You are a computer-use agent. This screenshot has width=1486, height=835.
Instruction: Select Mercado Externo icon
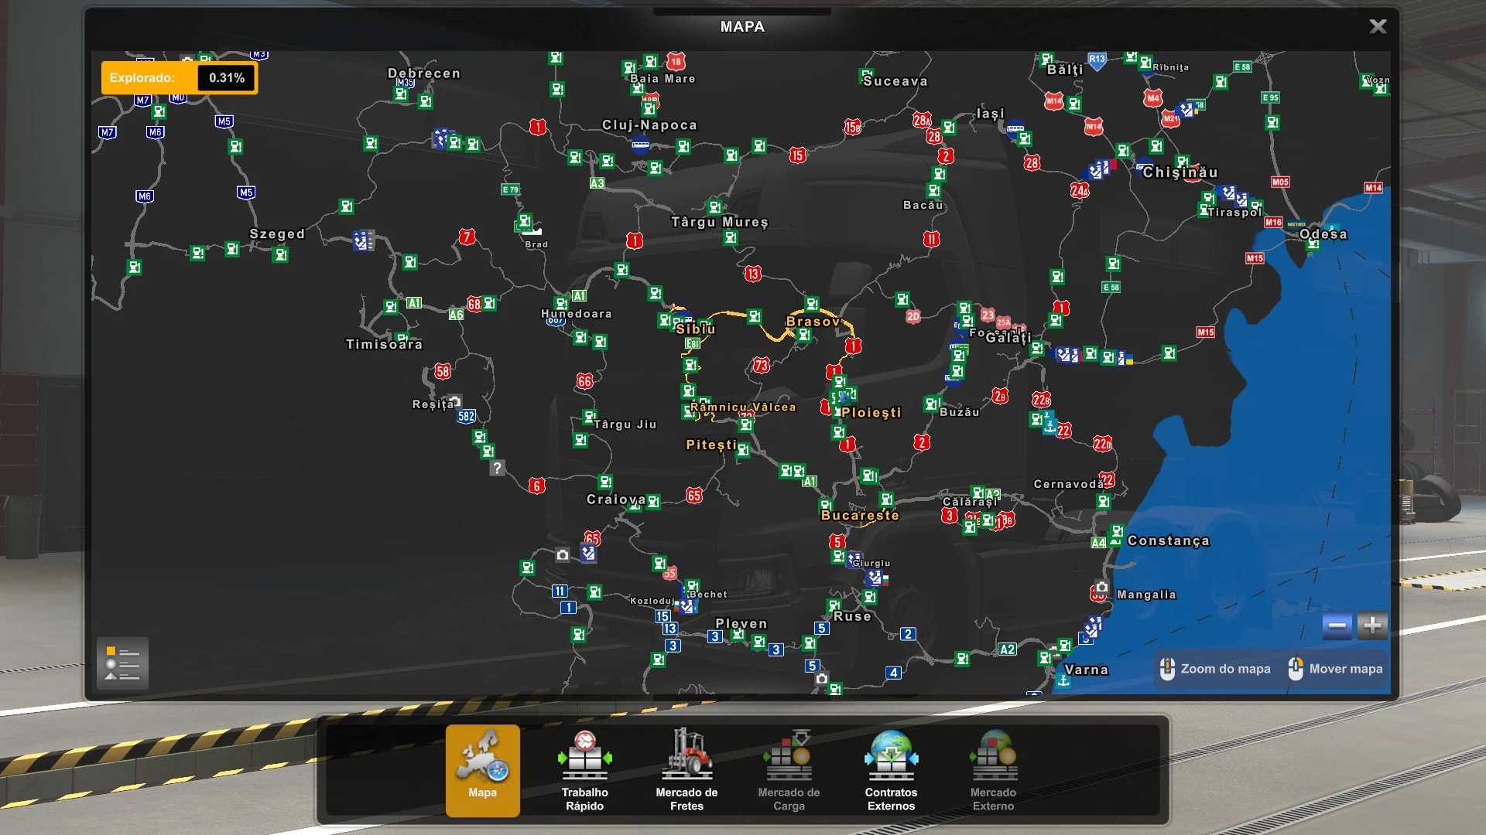[993, 769]
